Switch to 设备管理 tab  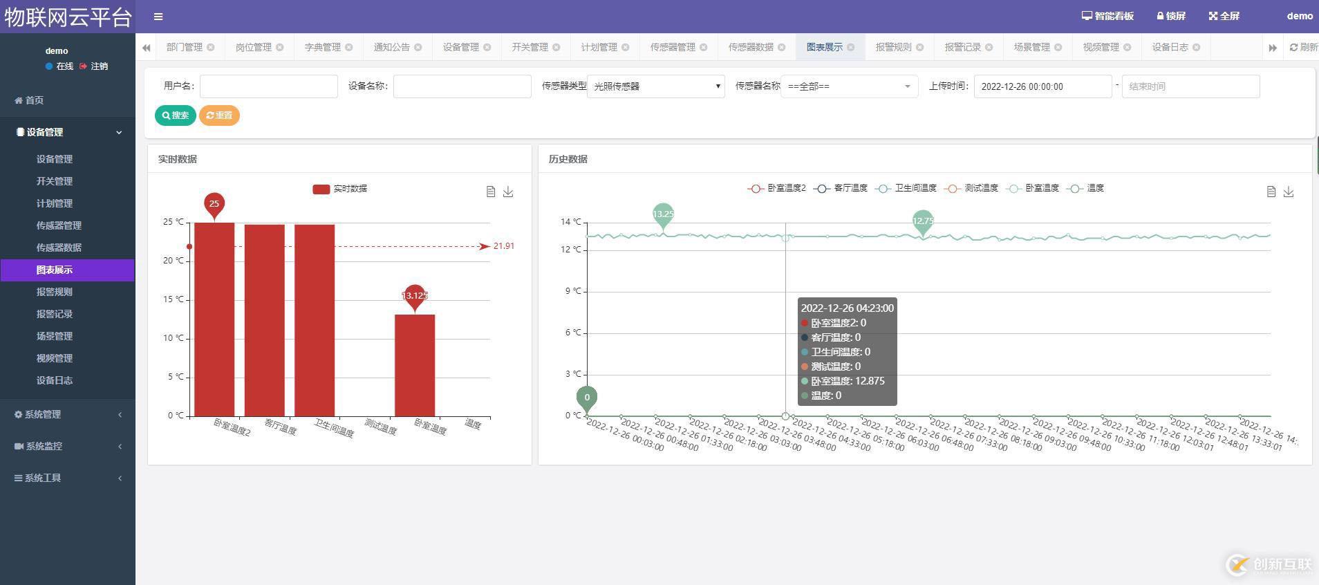(x=460, y=47)
